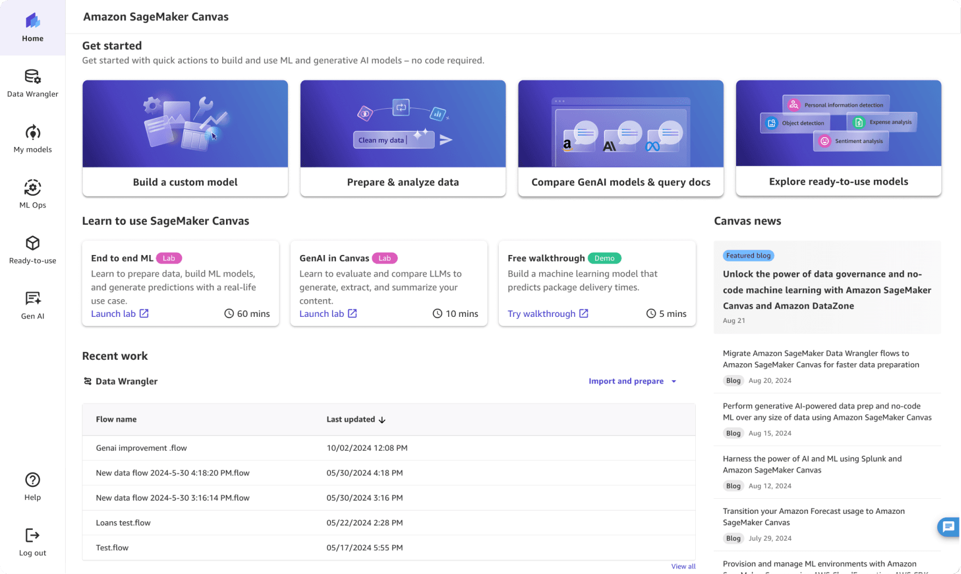Click the Data Wrangler icon under Recent work
Image resolution: width=961 pixels, height=574 pixels.
point(88,381)
